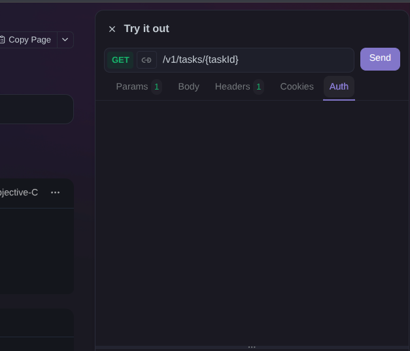Expand the Copy Page dropdown arrow
410x351 pixels.
coord(65,40)
